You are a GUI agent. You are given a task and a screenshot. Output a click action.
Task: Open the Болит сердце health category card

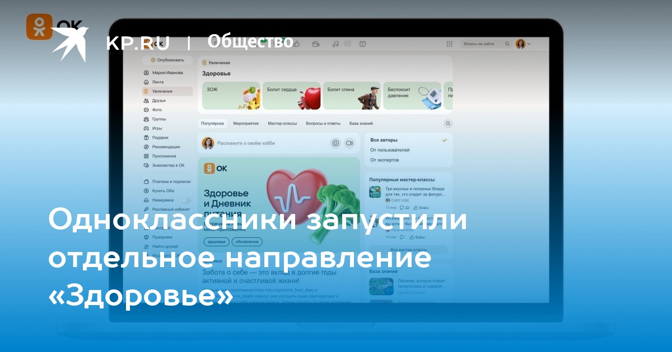pyautogui.click(x=291, y=96)
